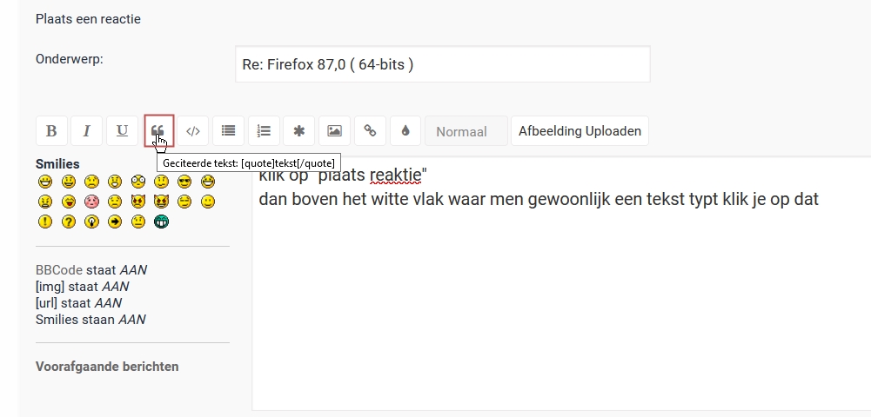Insert an image tag via the picture icon
The width and height of the screenshot is (871, 417).
(334, 131)
